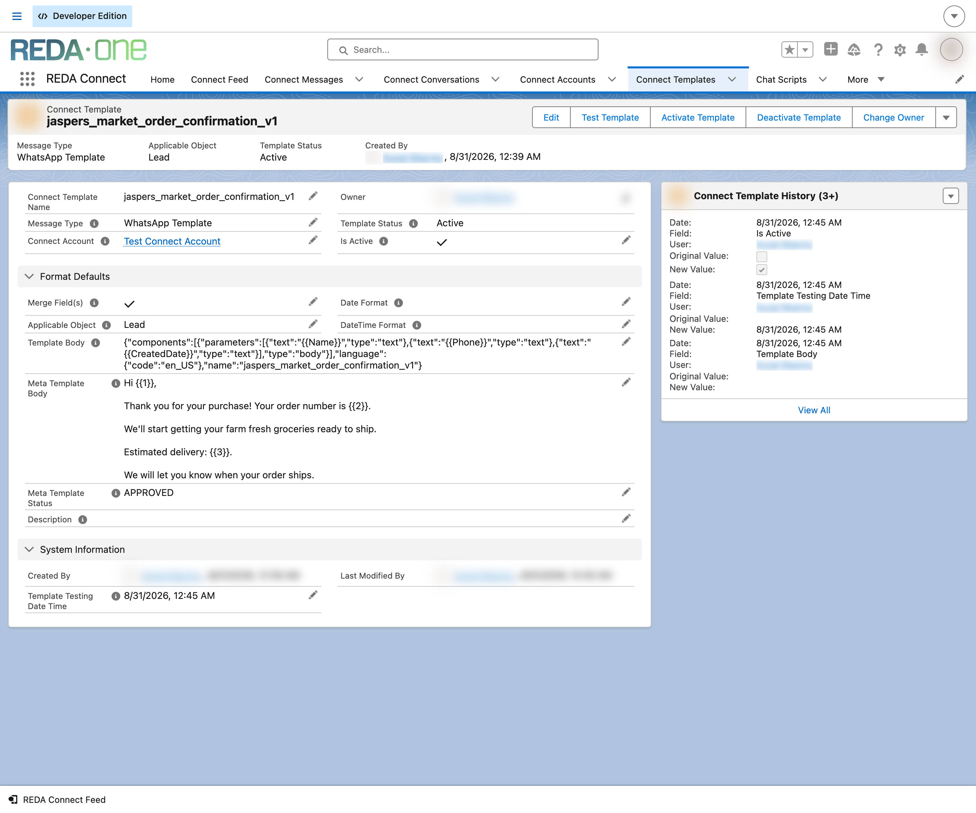Edit Meta Template Status pencil icon
The height and width of the screenshot is (813, 976).
[x=626, y=492]
